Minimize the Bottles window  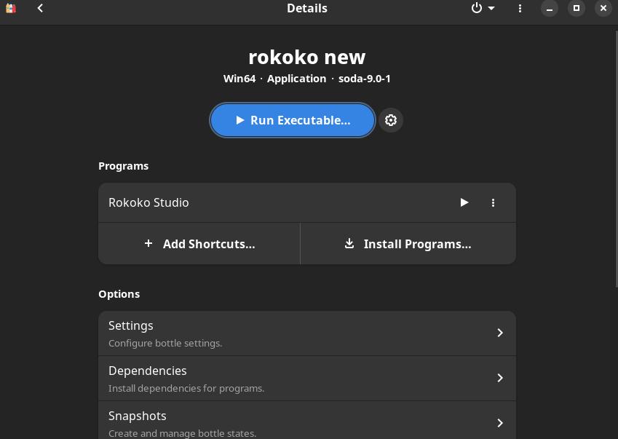pyautogui.click(x=550, y=8)
